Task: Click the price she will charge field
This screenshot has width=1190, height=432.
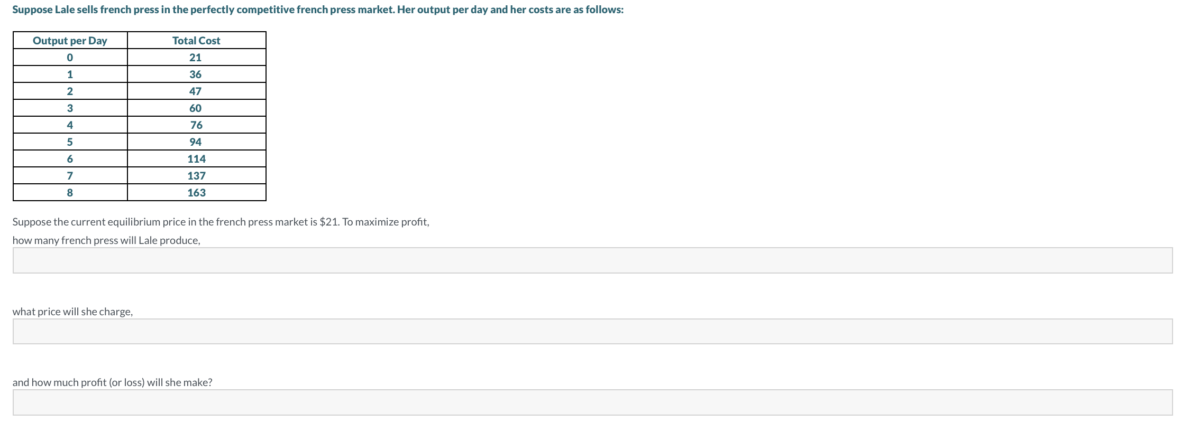Action: pos(592,331)
